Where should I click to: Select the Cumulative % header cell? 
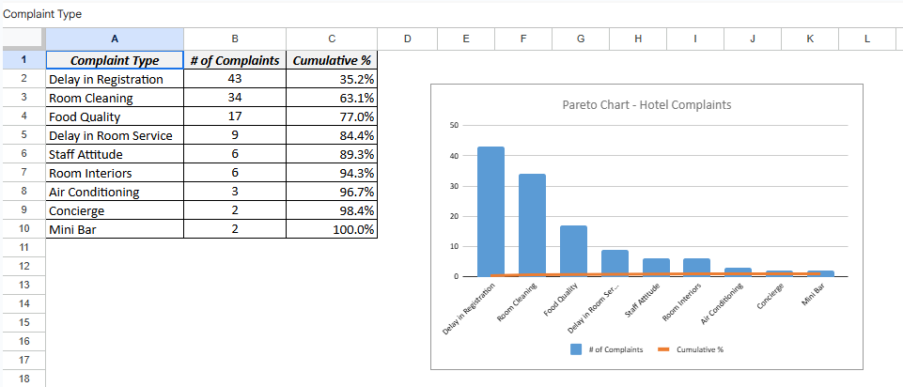332,60
